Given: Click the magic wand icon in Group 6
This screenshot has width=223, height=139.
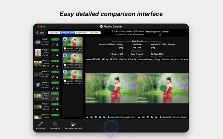Looking at the screenshot, I should point(53,99).
